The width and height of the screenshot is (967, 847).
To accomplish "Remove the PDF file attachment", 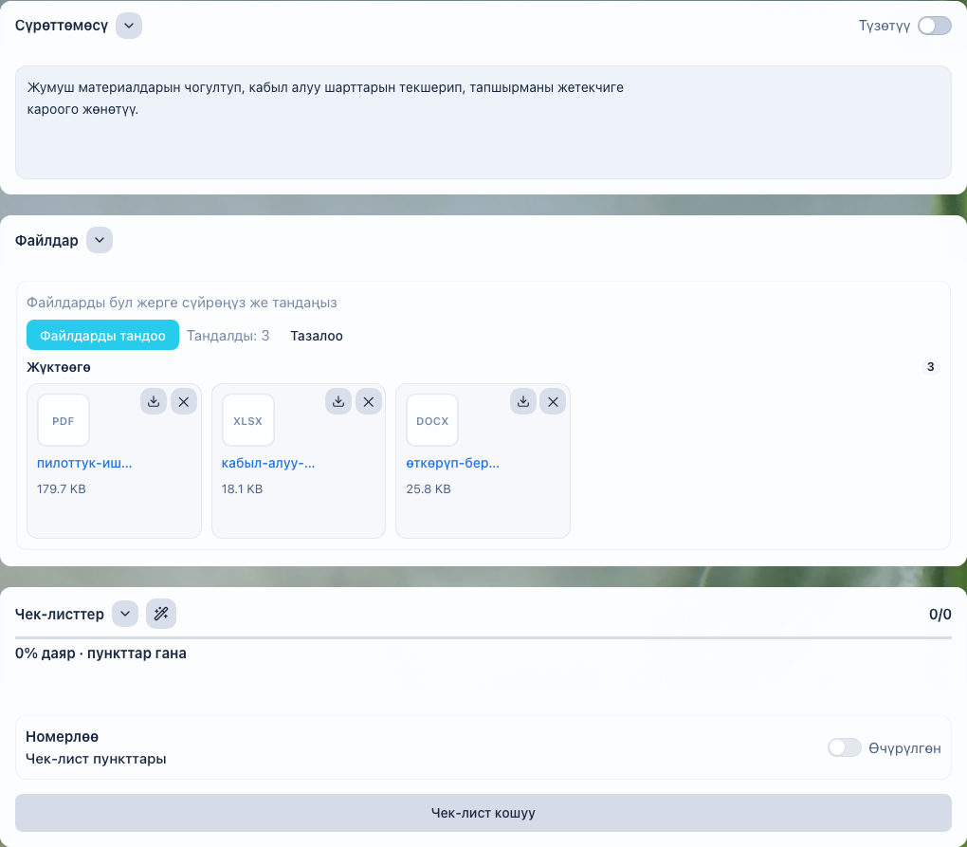I will click(x=184, y=401).
